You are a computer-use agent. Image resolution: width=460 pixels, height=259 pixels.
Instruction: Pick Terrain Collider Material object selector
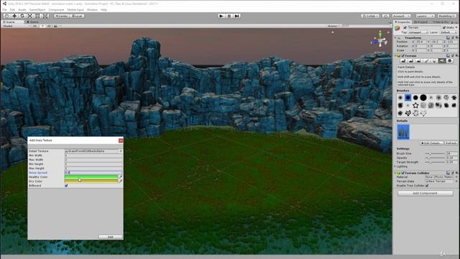pyautogui.click(x=456, y=177)
